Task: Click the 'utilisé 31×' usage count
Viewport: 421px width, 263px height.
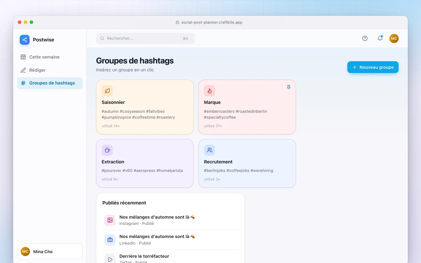Action: point(213,126)
